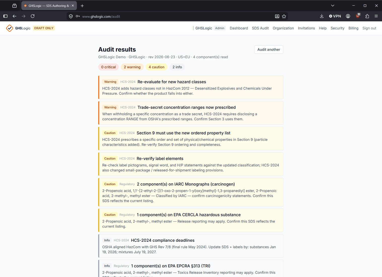
Task: Select 'Trade-secret concentration ranges now prescribed' heading
Action: click(186, 108)
